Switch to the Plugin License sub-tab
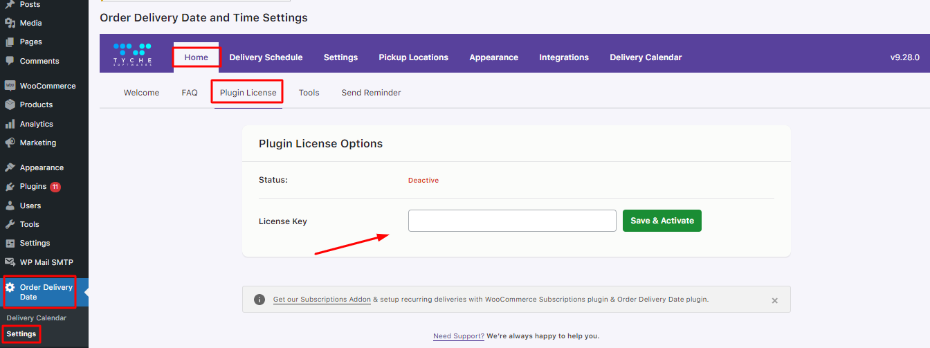This screenshot has width=930, height=348. (248, 93)
